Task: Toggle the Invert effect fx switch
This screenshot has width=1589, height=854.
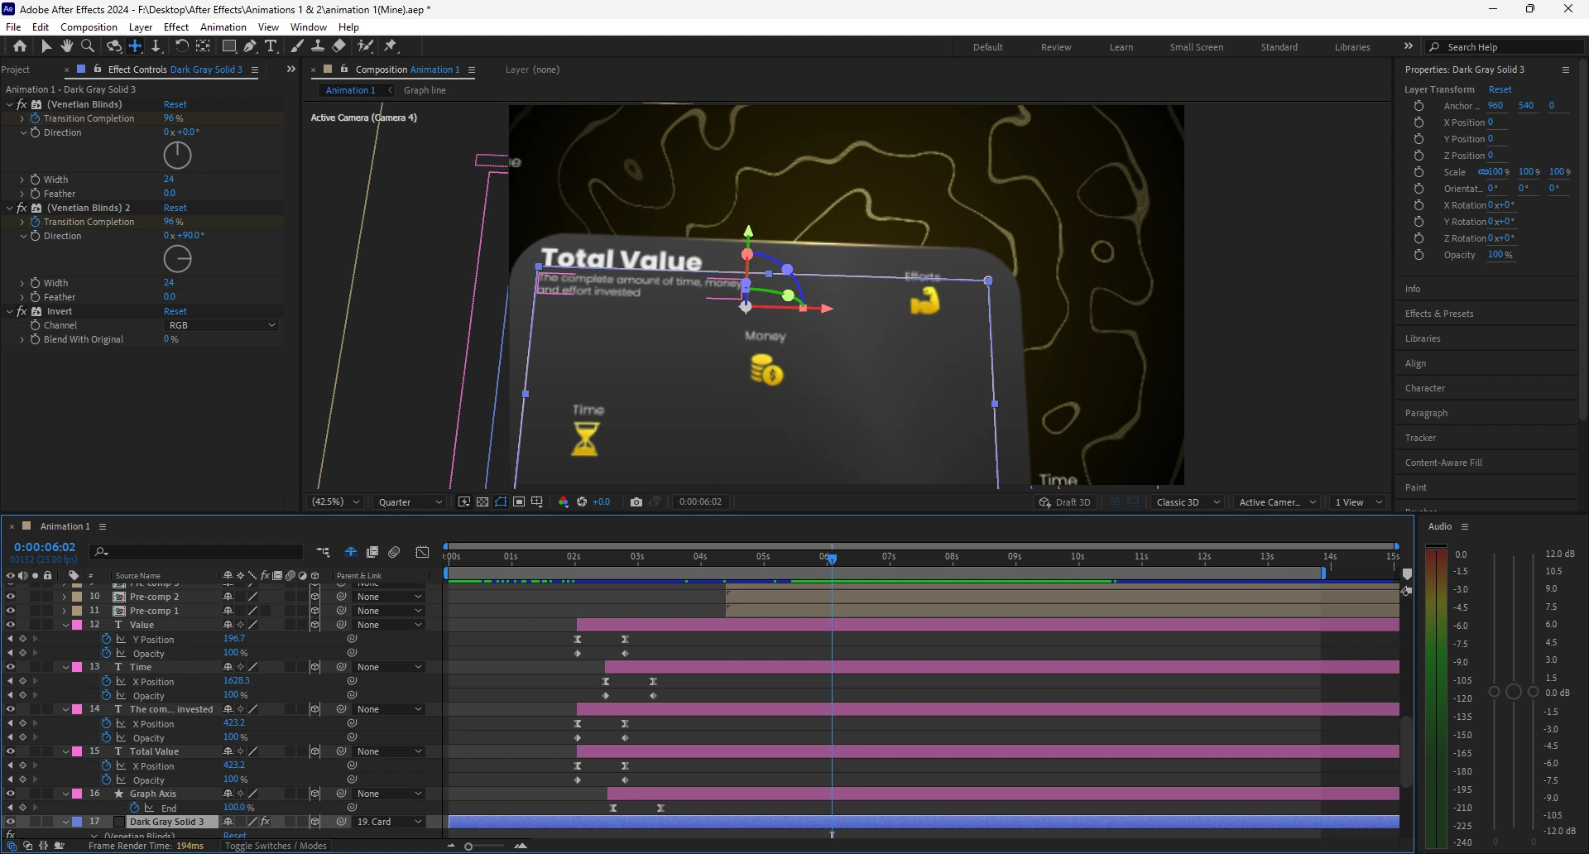Action: coord(22,311)
